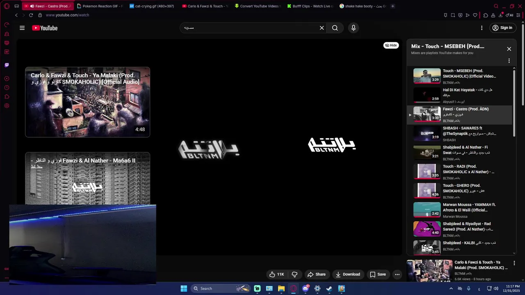Hide the end-screen suggestions
This screenshot has height=295, width=525.
[391, 45]
